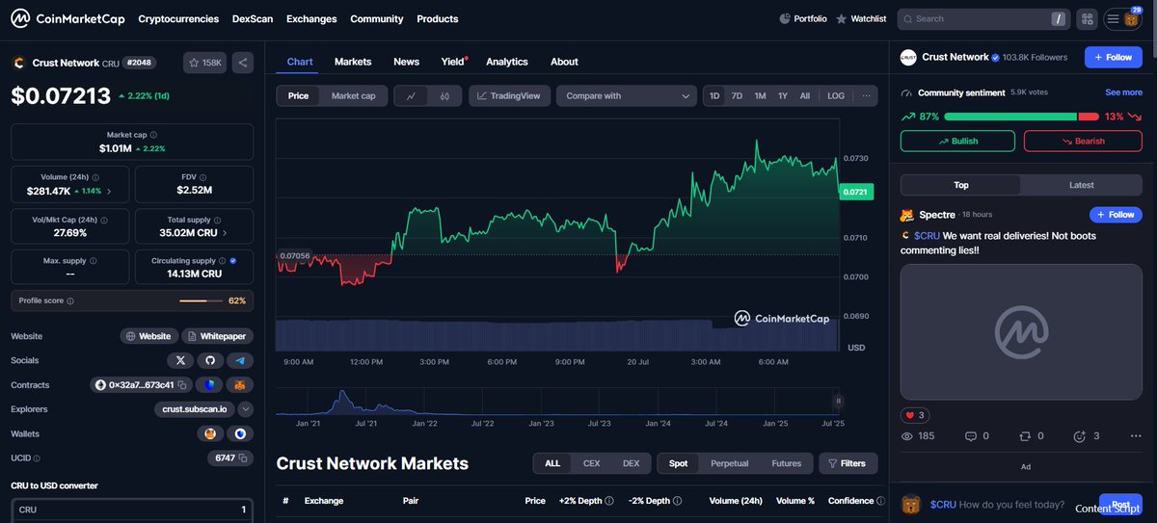This screenshot has width=1157, height=523.
Task: Focus the Search input field
Action: pyautogui.click(x=983, y=18)
